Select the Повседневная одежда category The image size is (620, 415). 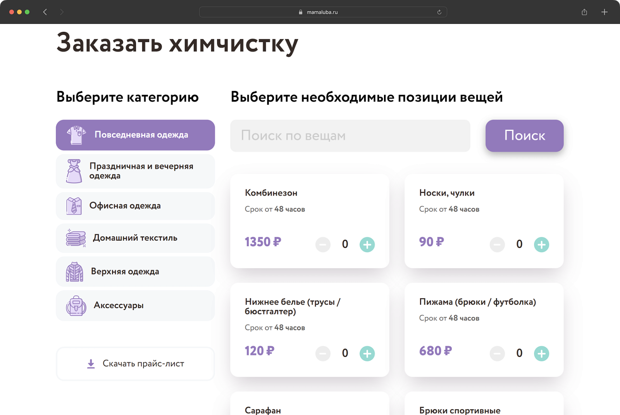[x=135, y=135]
